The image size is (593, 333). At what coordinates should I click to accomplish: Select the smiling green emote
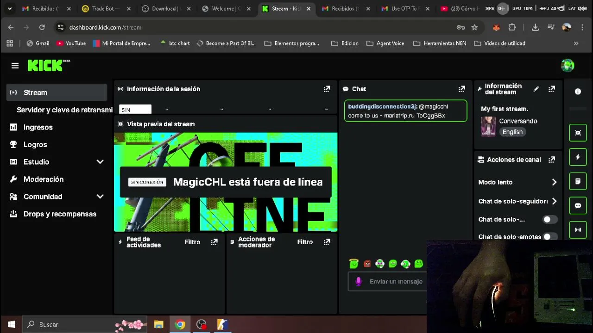[419, 264]
